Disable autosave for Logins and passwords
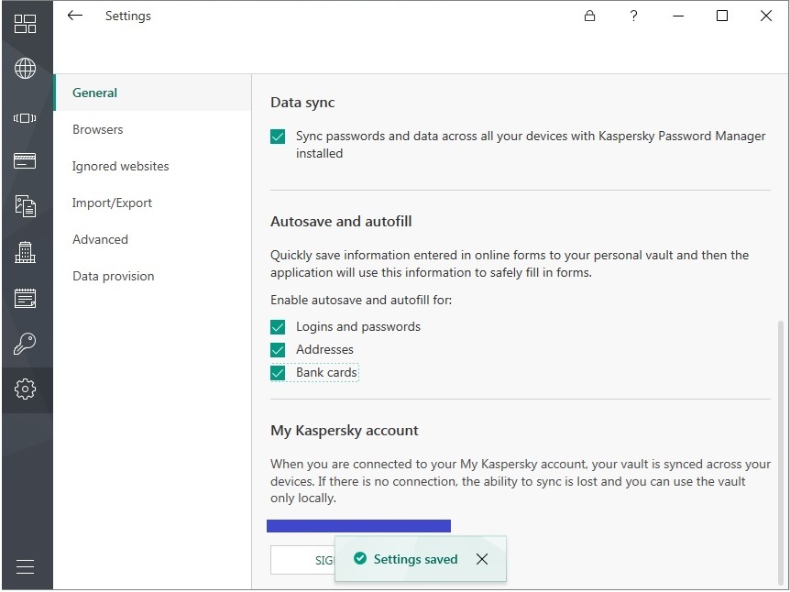 point(278,327)
